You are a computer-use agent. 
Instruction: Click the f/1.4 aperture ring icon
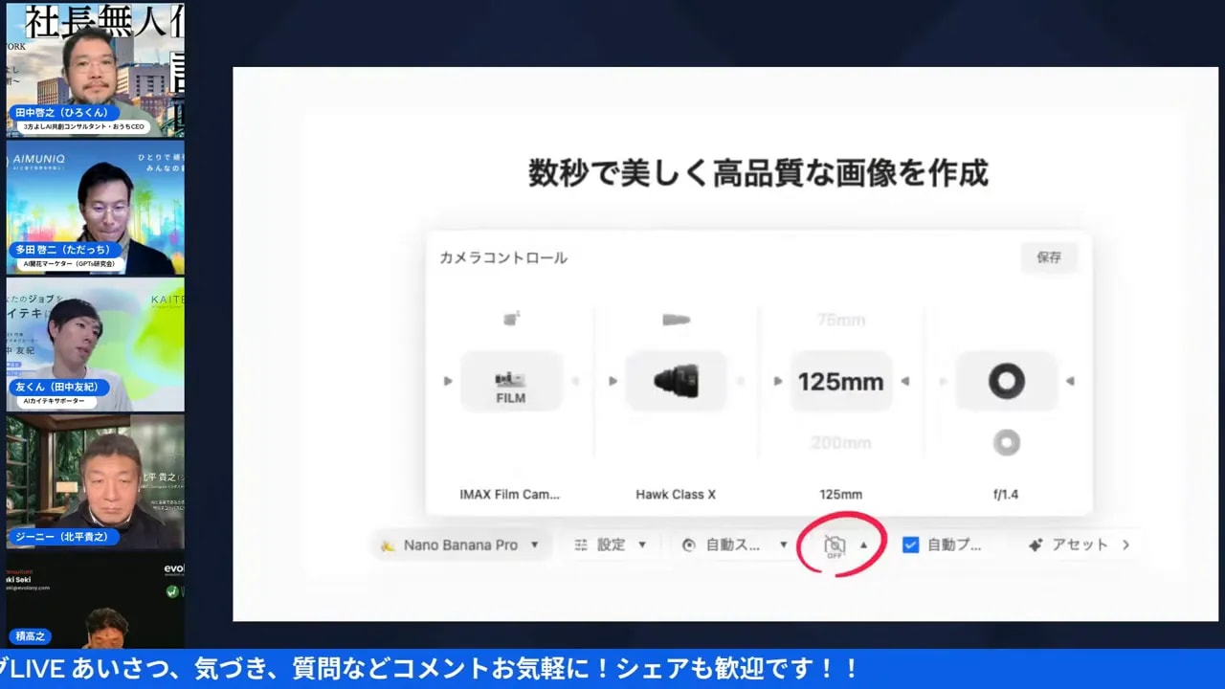[x=1006, y=381]
